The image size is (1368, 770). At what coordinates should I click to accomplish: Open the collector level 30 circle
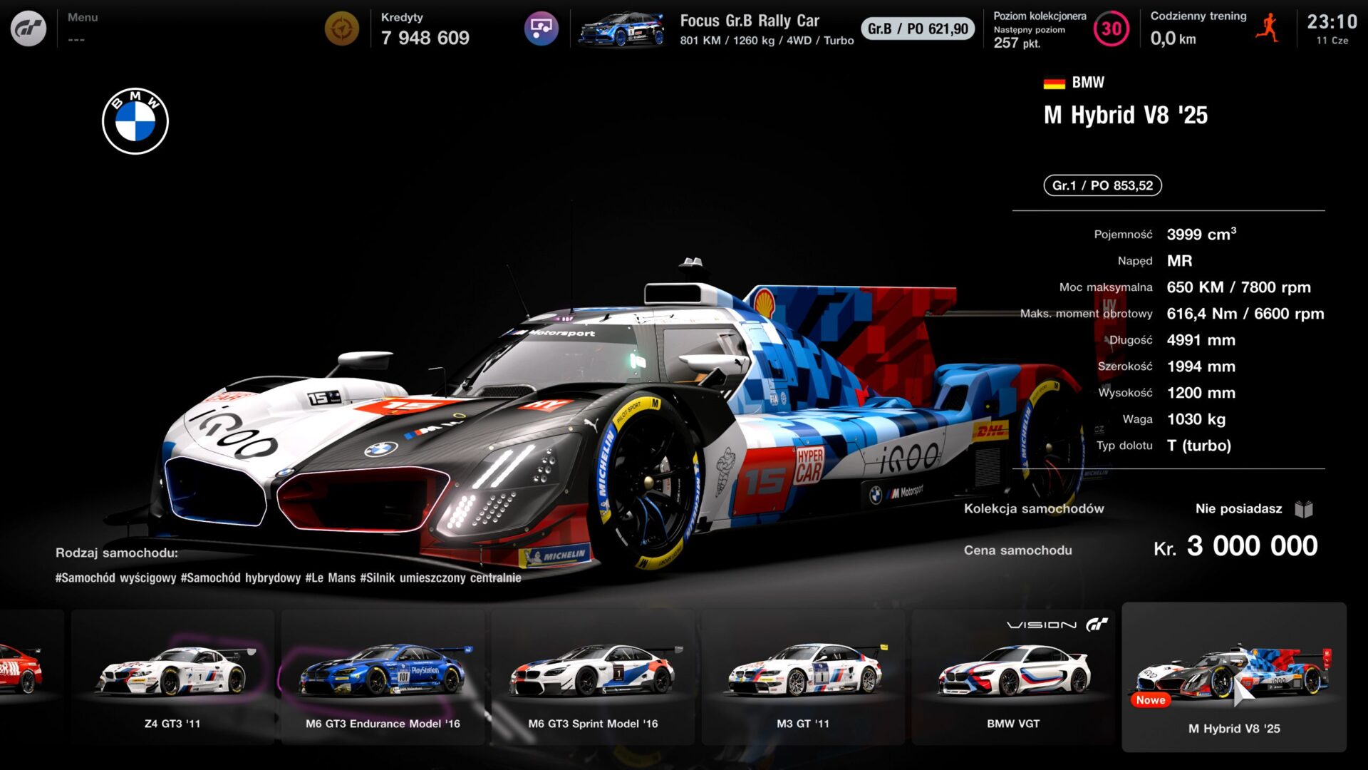(1111, 29)
